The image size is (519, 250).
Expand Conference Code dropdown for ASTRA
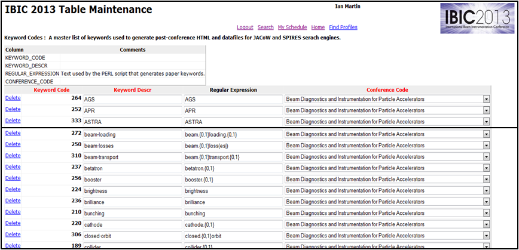click(486, 122)
